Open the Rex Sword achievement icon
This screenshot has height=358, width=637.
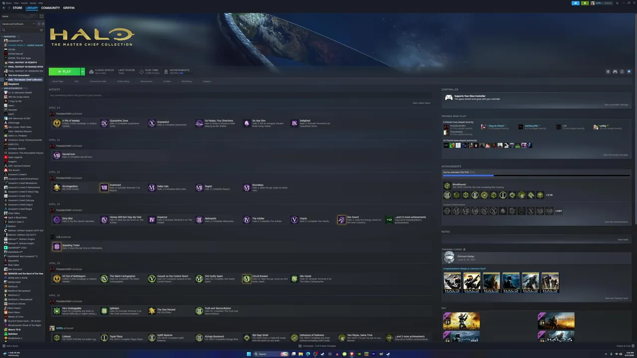click(341, 219)
